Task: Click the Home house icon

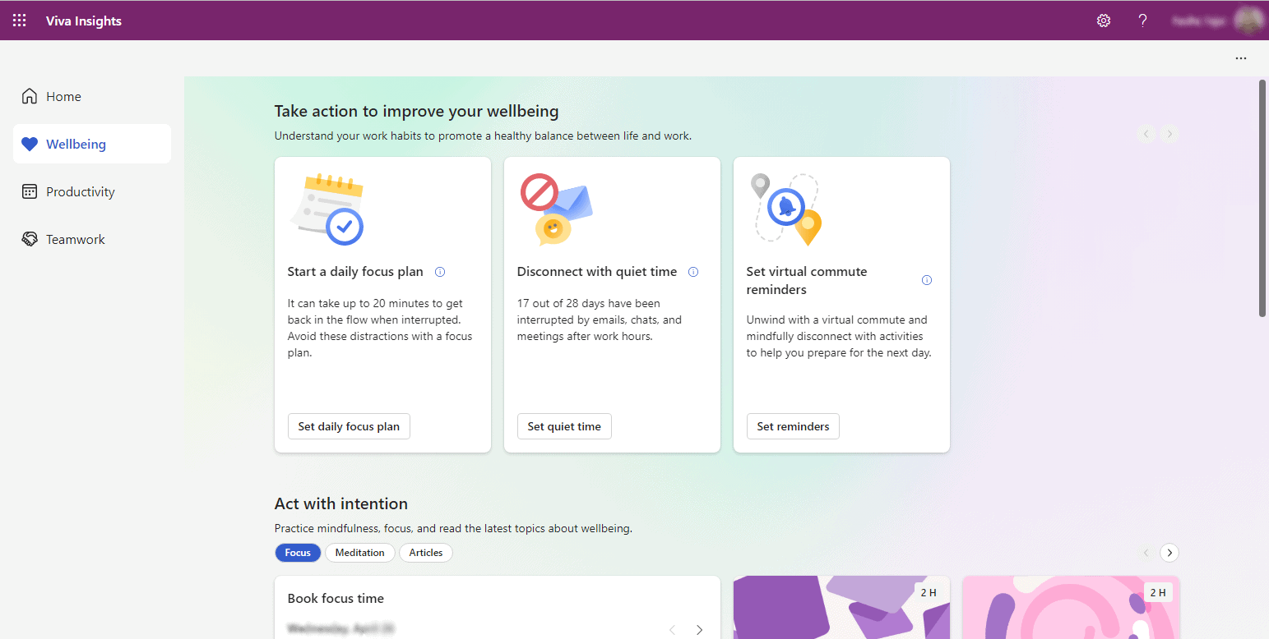Action: click(x=30, y=96)
